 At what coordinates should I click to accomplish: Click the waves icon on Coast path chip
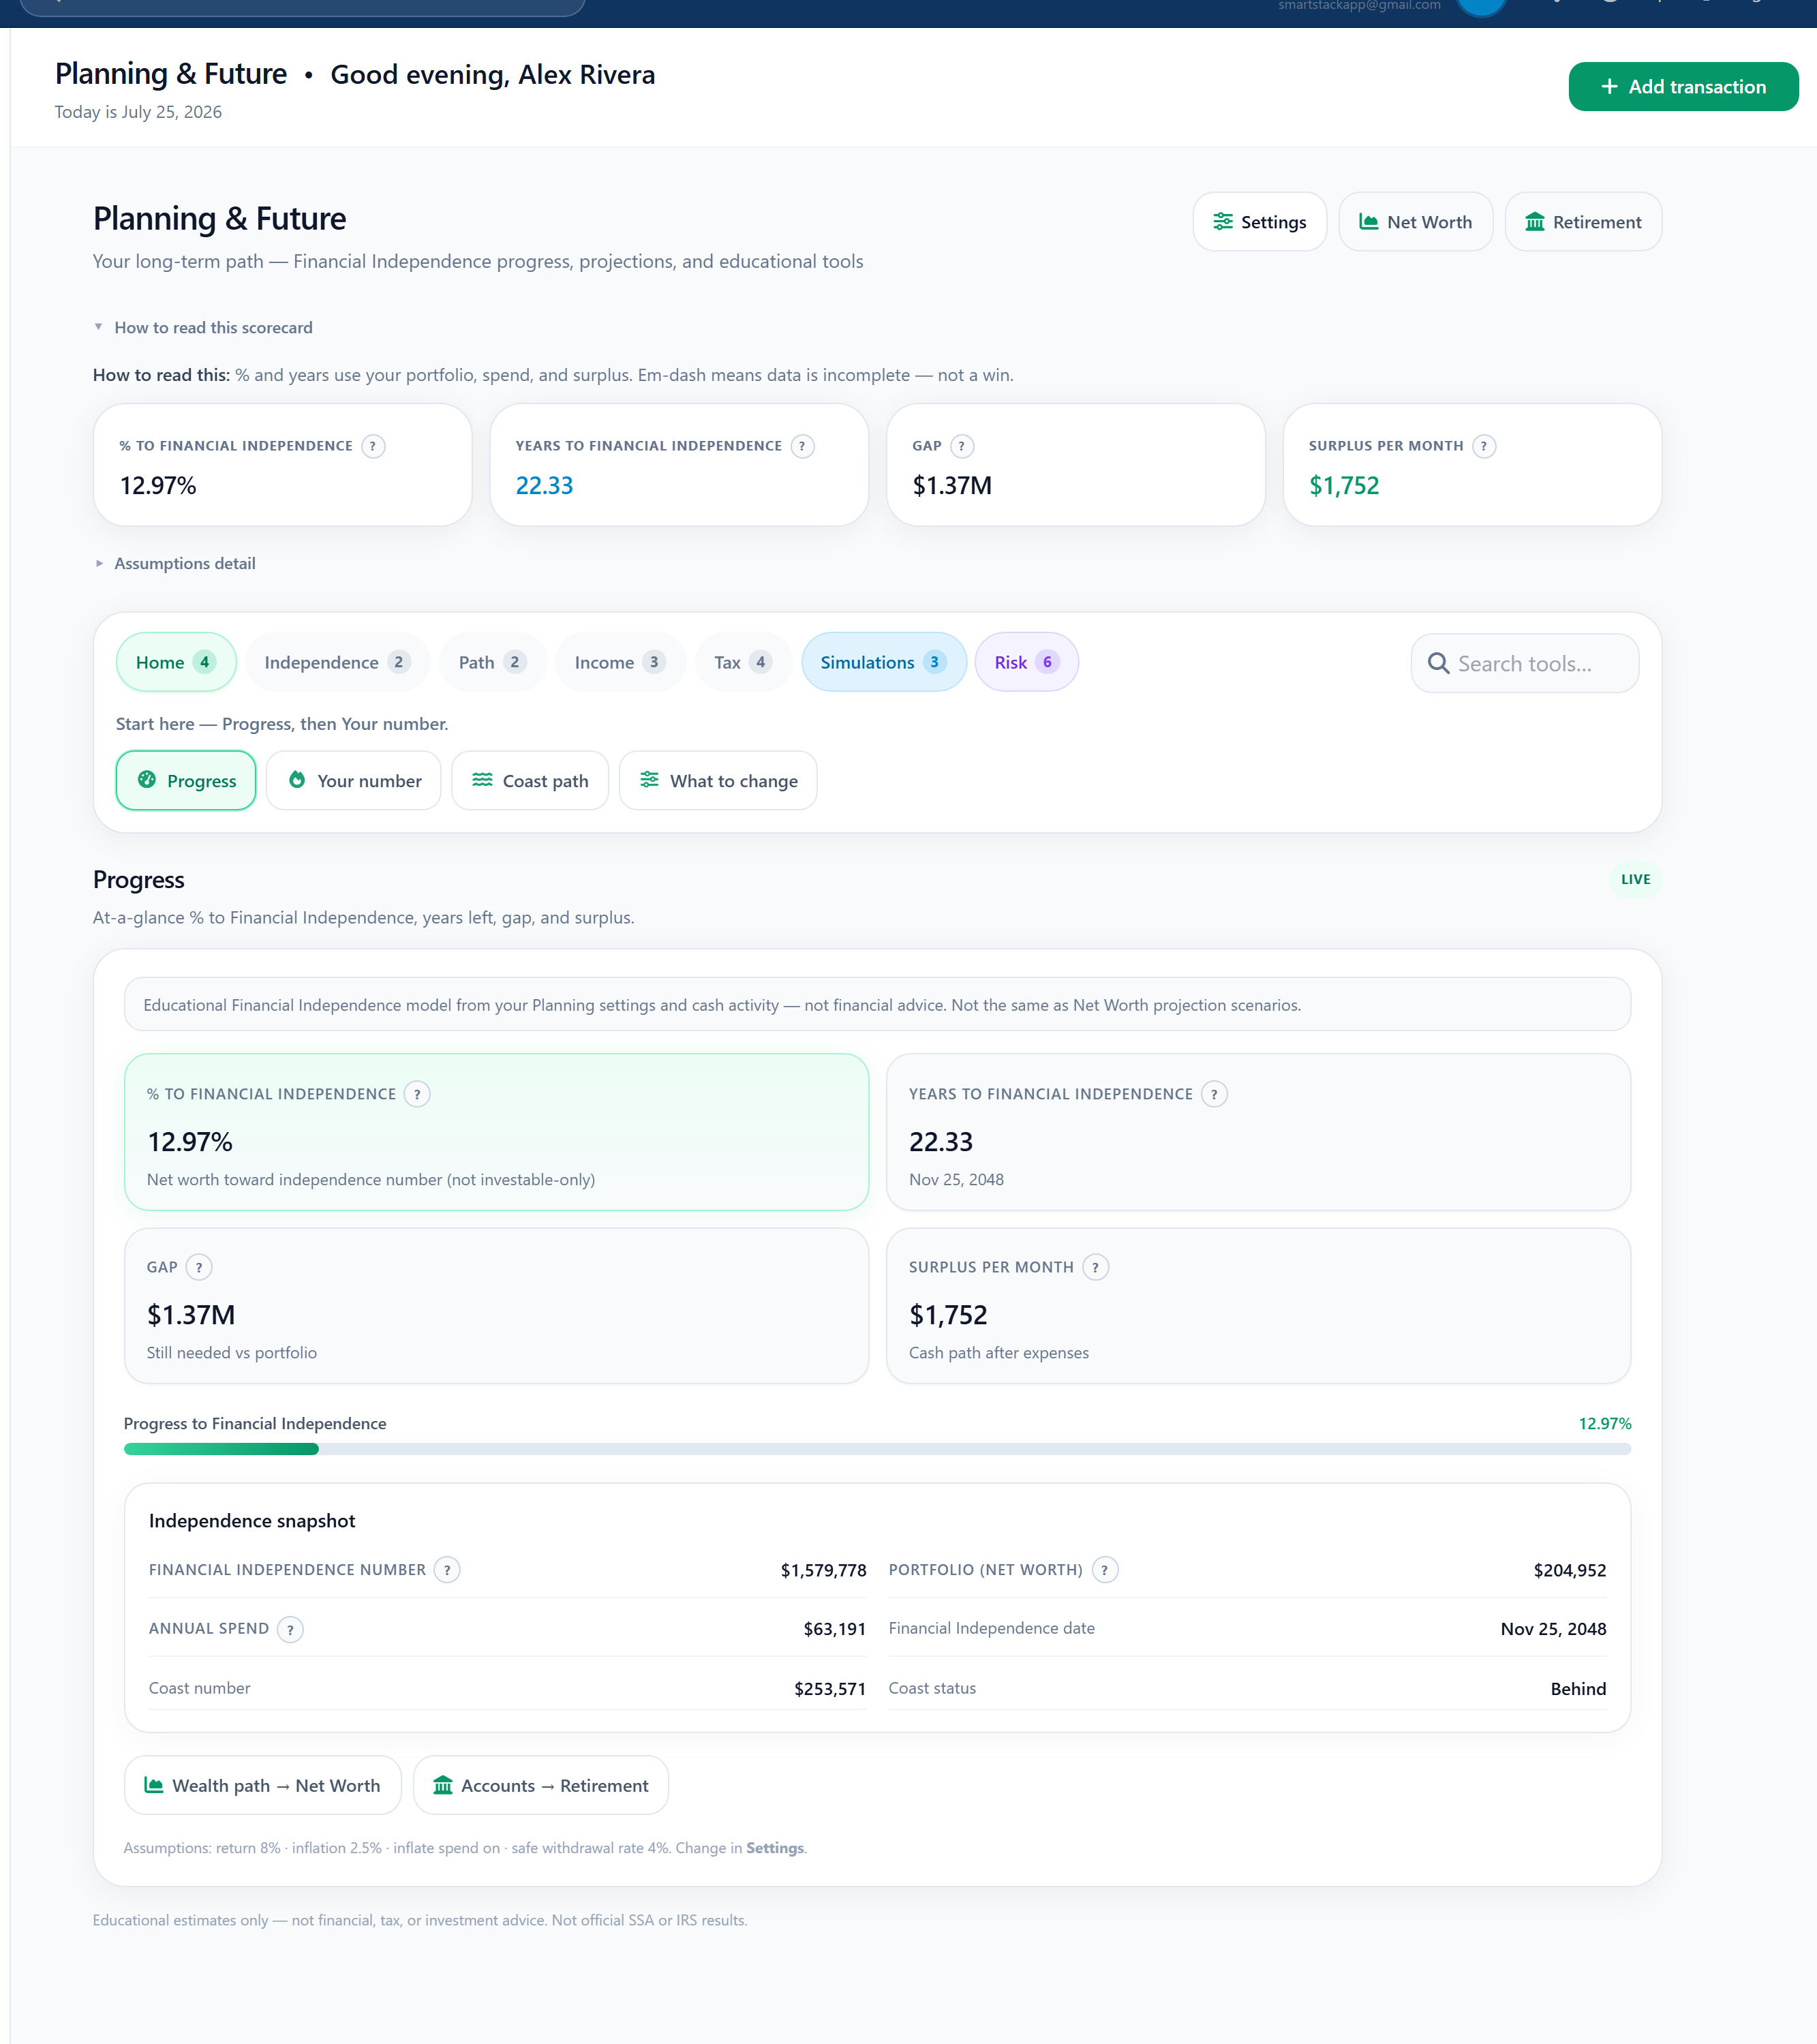coord(482,780)
